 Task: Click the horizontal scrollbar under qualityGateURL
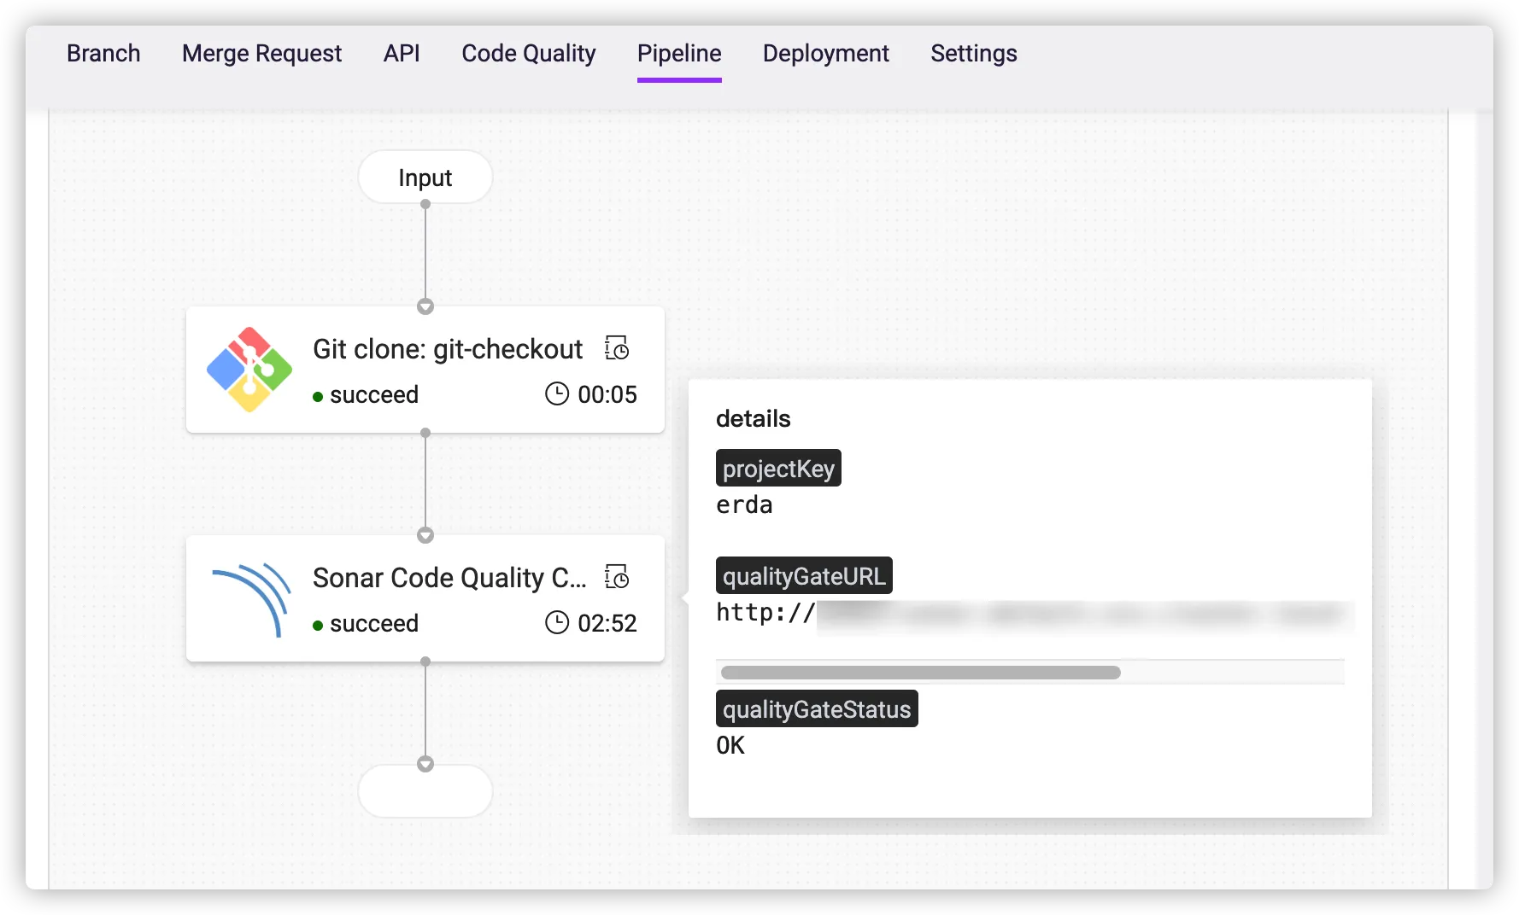920,673
